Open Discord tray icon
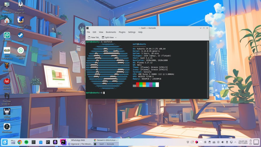Image resolution: width=261 pixels, height=147 pixels. 192,142
